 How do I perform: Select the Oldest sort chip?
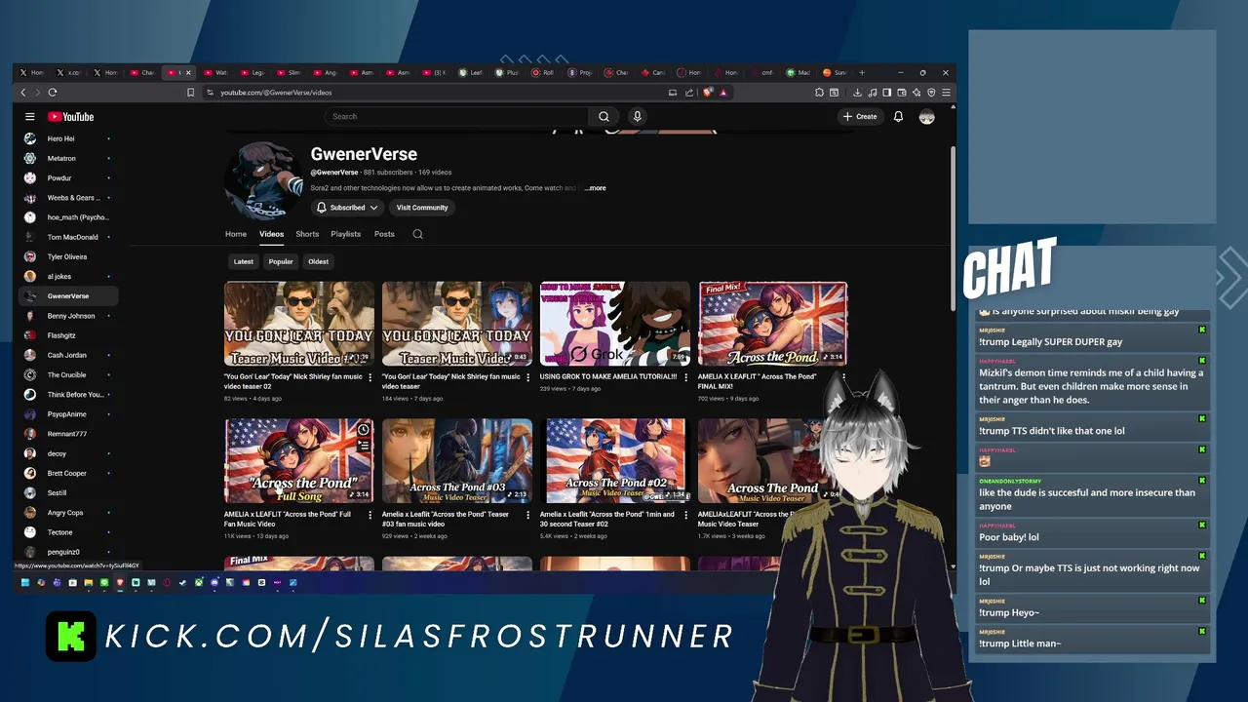pos(319,261)
